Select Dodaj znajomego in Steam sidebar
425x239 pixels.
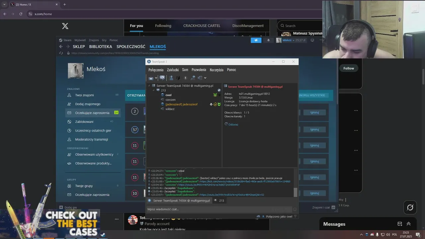(x=93, y=104)
